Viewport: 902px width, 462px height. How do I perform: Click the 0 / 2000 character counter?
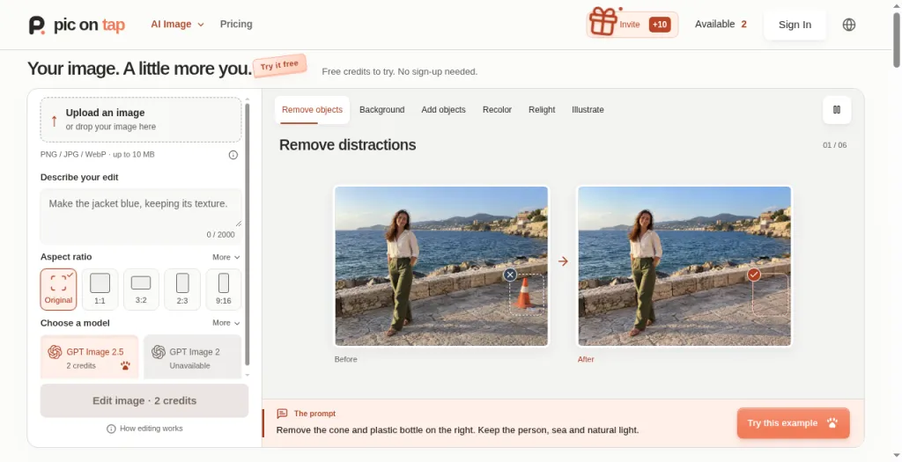221,234
